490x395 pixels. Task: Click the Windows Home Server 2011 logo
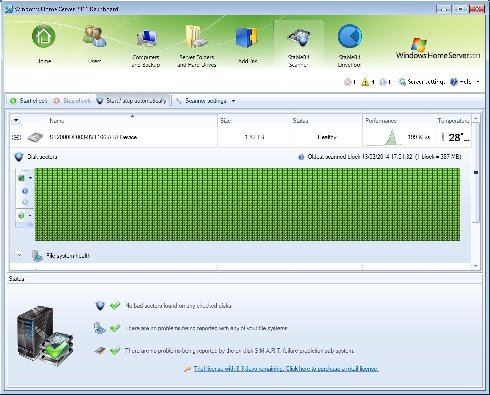[438, 49]
